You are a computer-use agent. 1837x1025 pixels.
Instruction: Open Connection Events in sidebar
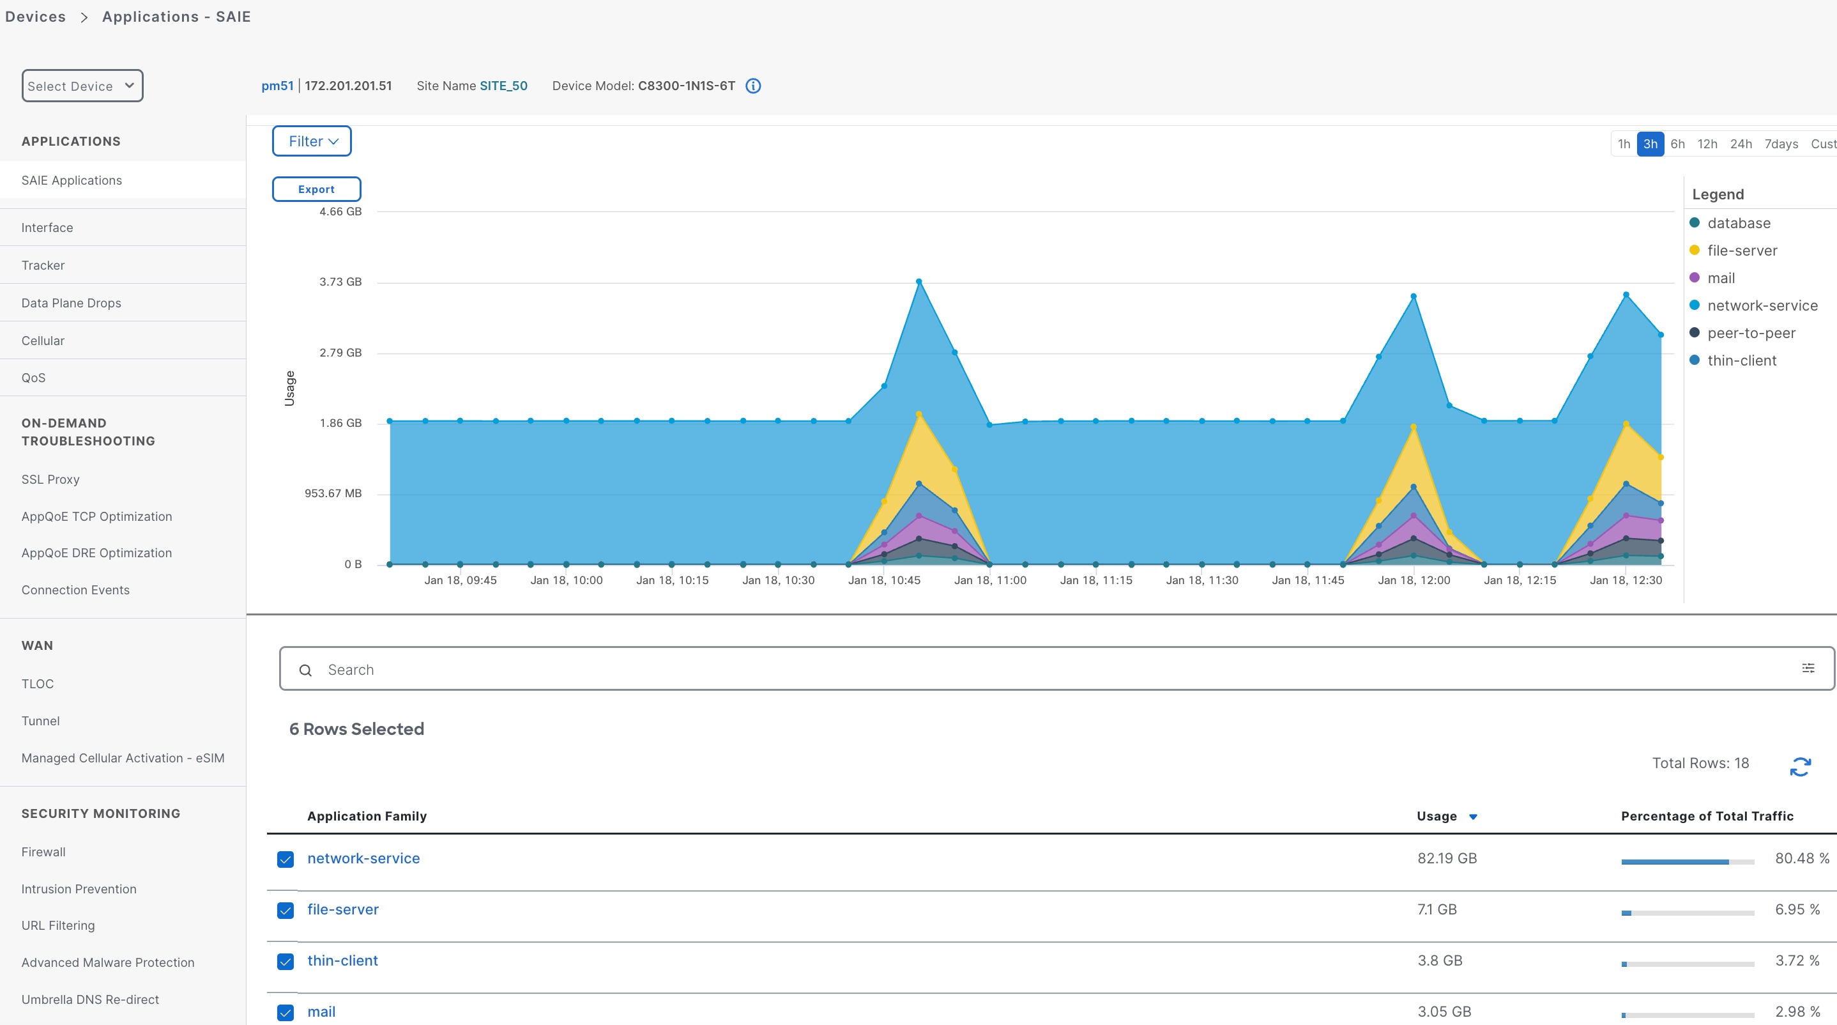coord(75,590)
